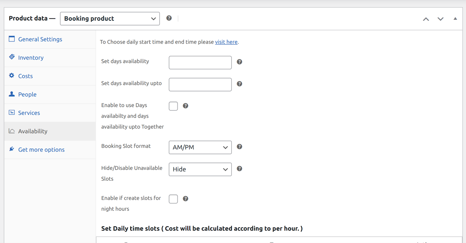Screen dimensions: 466x243
Task: Collapse the Product data panel triangle
Action: (455, 19)
